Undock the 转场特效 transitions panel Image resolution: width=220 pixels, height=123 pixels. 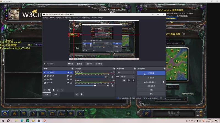click(134, 69)
